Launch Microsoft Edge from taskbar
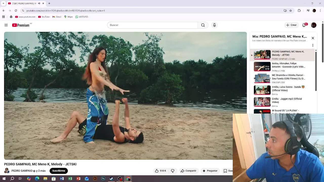Screen dimensions: 324x182 [37, 179]
